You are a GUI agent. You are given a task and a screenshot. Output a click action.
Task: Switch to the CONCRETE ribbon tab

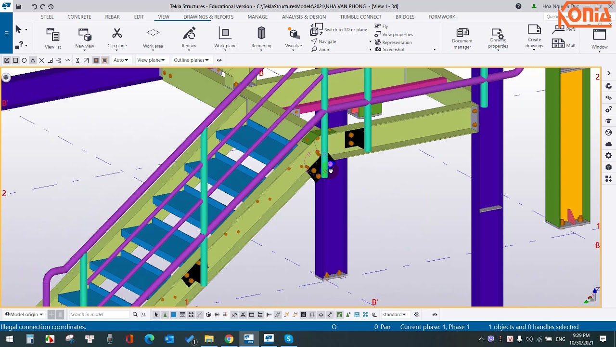(x=79, y=17)
